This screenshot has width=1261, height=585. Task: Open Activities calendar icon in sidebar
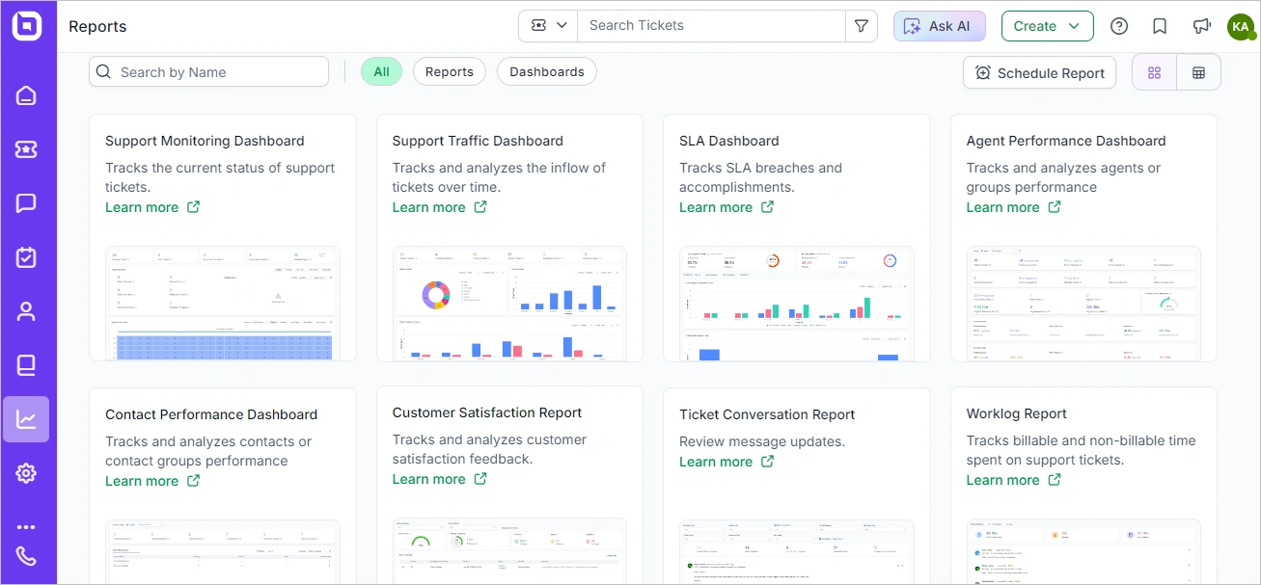point(26,257)
